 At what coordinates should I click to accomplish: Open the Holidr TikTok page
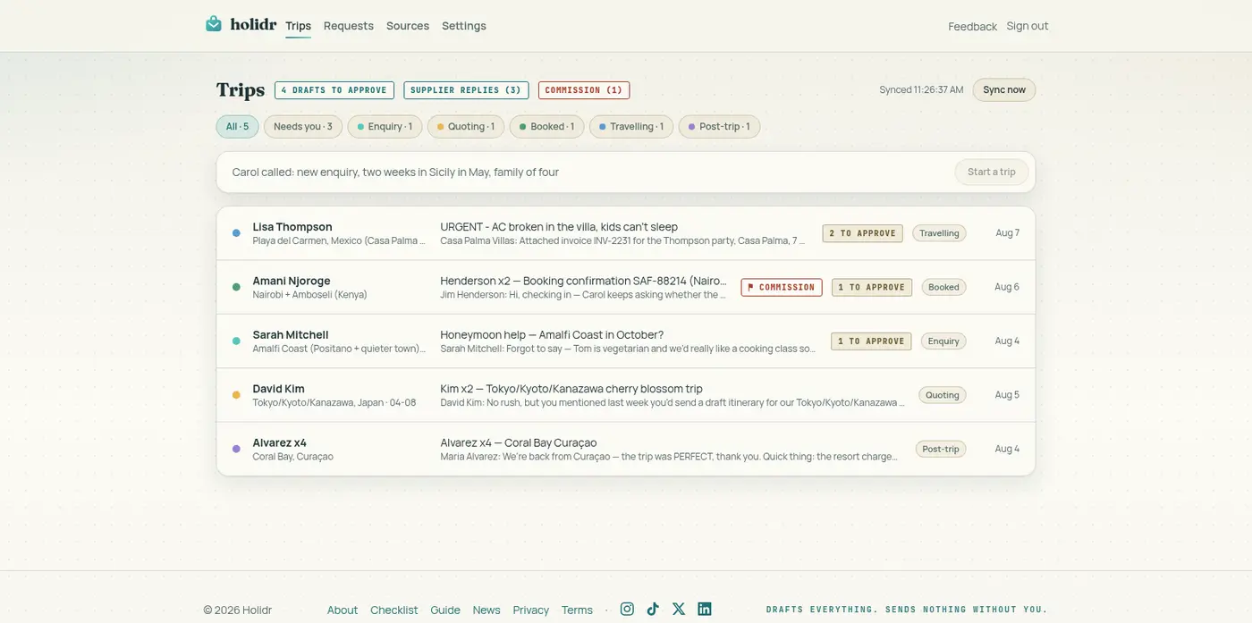coord(653,609)
